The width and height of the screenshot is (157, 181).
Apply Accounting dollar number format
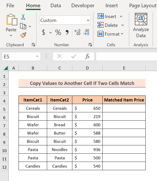(x=43, y=32)
